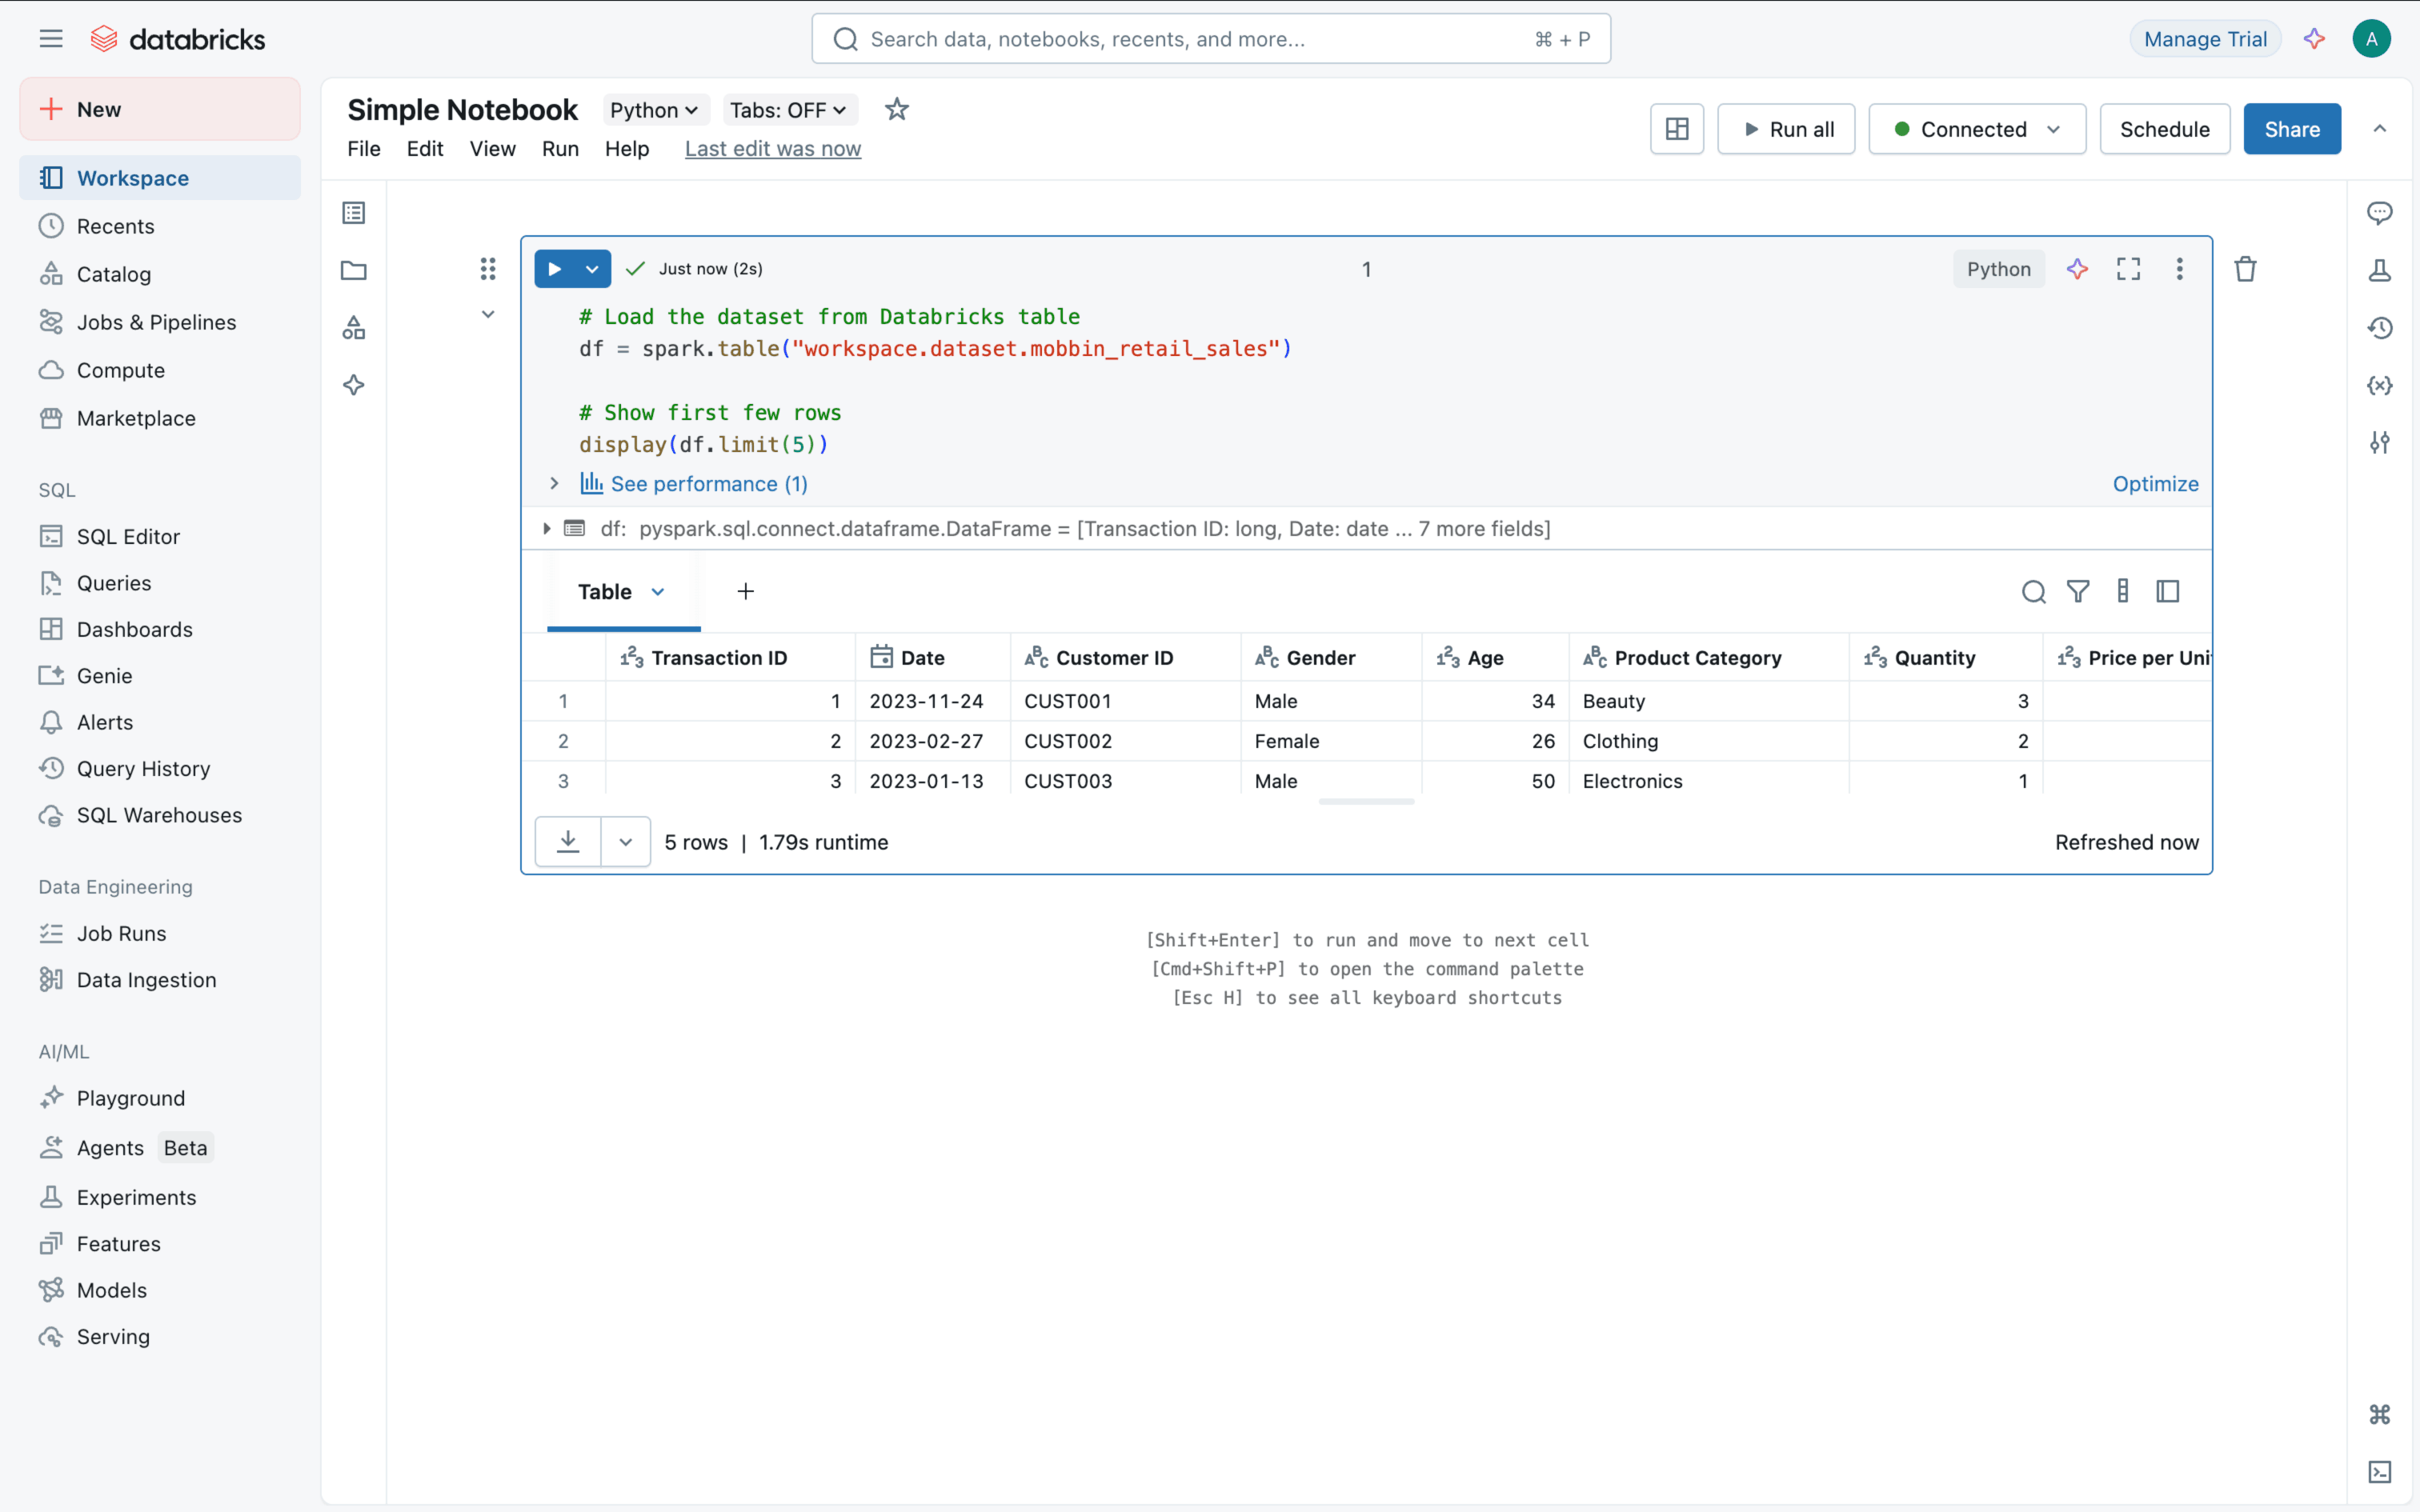Toggle the left sidebar hamburger menu
This screenshot has height=1512, width=2420.
click(51, 39)
